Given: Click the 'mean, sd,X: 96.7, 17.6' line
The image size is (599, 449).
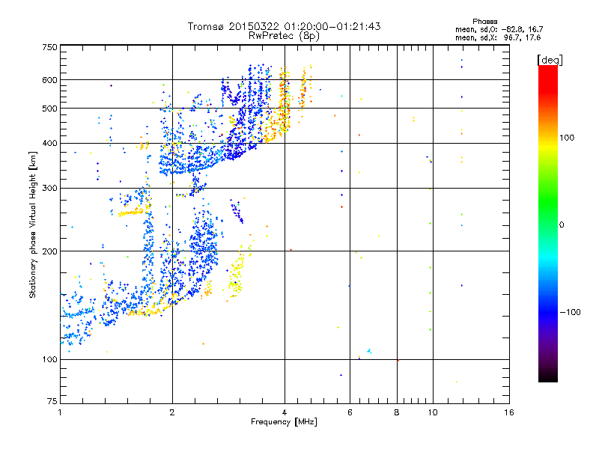Looking at the screenshot, I should click(498, 37).
